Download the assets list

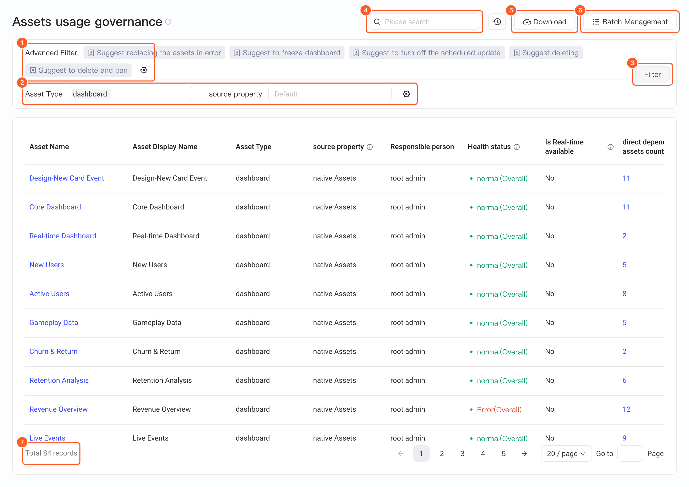click(544, 22)
